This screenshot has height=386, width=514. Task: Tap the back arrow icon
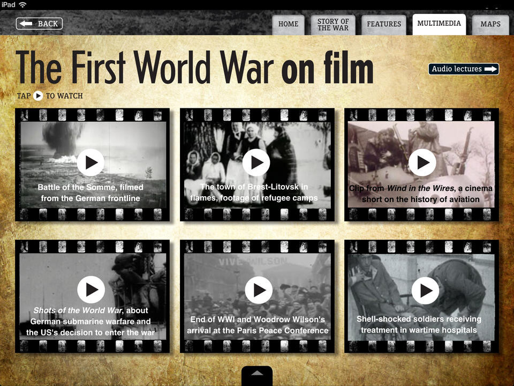(x=26, y=23)
